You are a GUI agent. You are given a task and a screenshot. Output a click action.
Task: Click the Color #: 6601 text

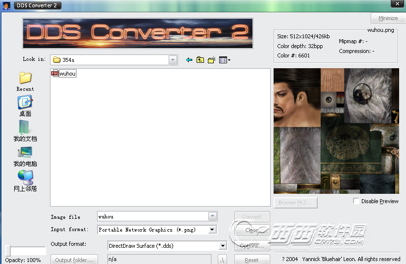293,55
